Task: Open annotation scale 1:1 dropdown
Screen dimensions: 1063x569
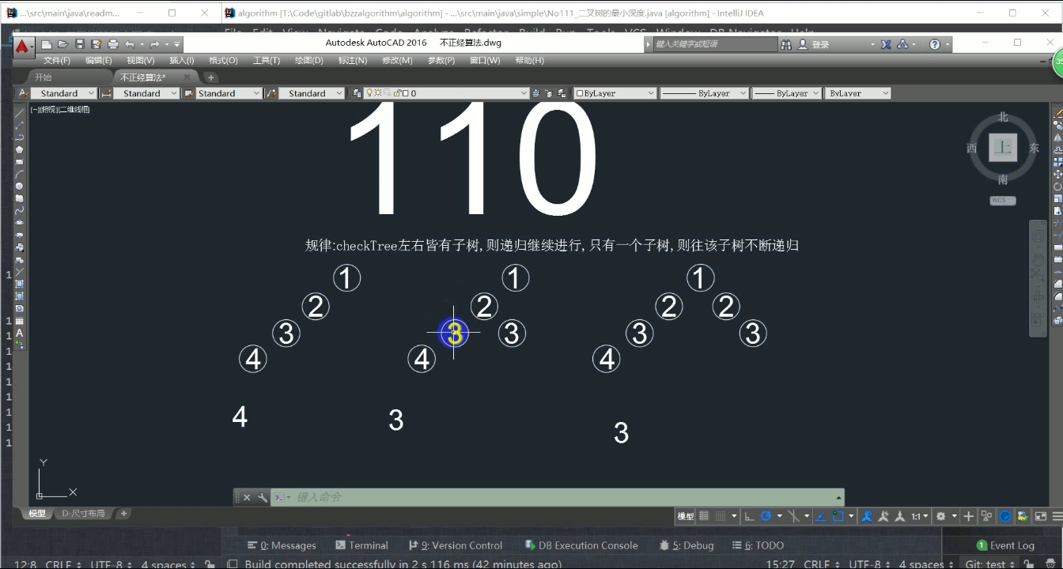Action: pos(919,516)
